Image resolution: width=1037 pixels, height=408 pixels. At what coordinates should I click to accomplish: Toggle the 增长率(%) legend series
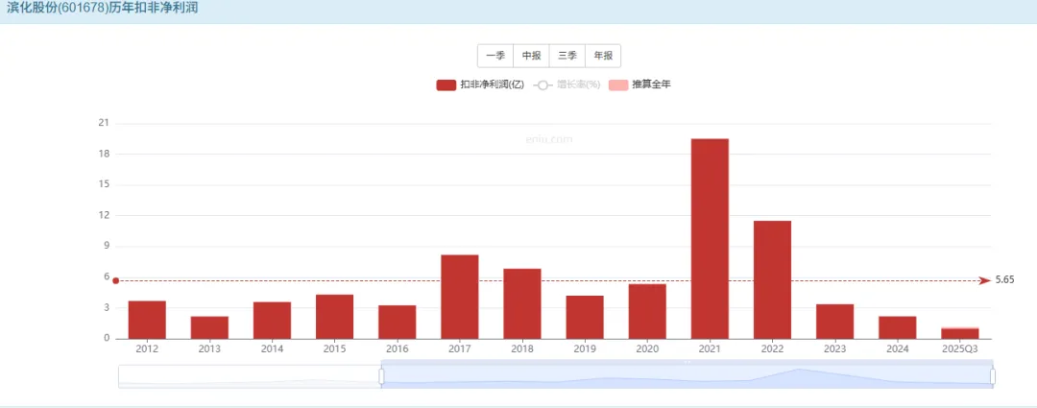tap(567, 84)
